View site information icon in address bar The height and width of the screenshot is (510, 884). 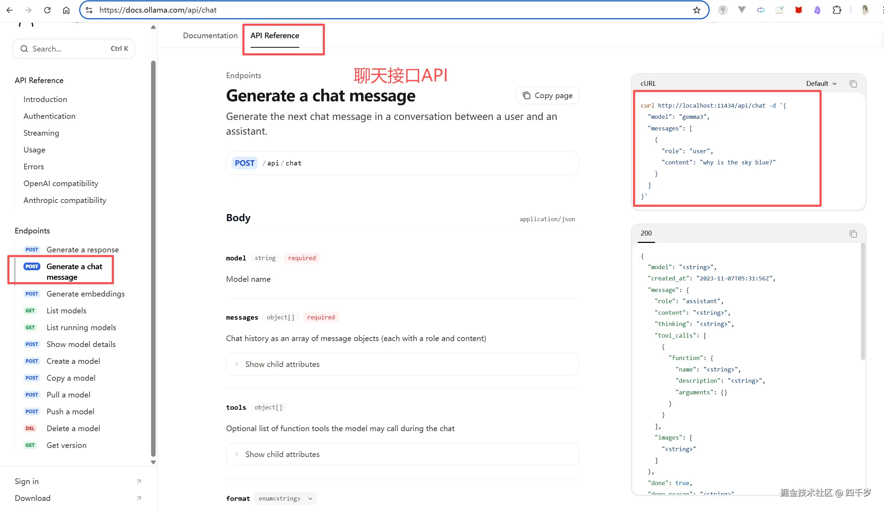coord(89,10)
